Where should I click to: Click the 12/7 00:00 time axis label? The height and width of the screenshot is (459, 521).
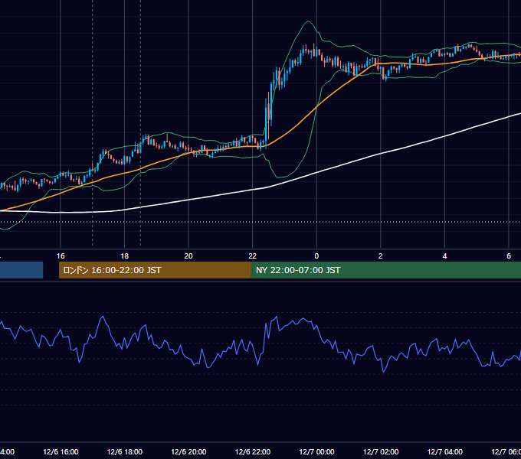click(x=316, y=451)
